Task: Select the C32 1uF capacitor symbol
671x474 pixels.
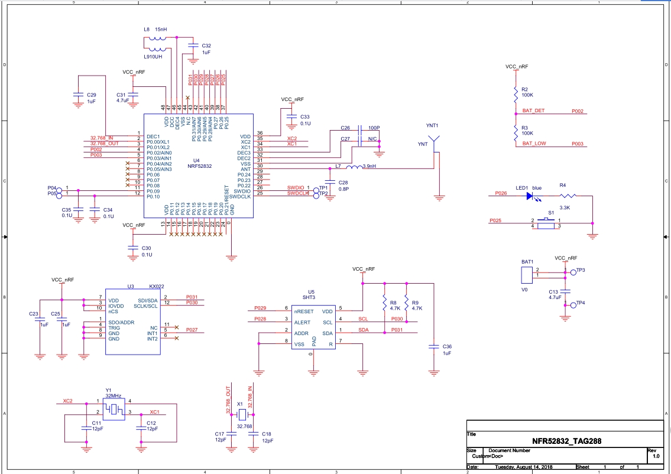Action: tap(193, 45)
